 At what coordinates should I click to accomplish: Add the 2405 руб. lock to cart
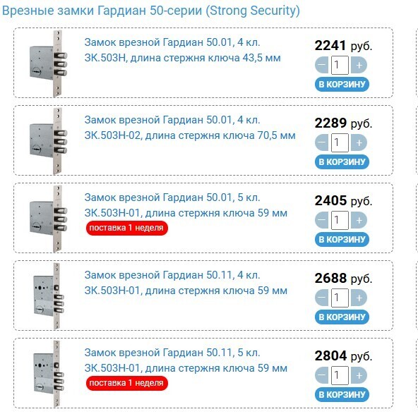pos(342,240)
